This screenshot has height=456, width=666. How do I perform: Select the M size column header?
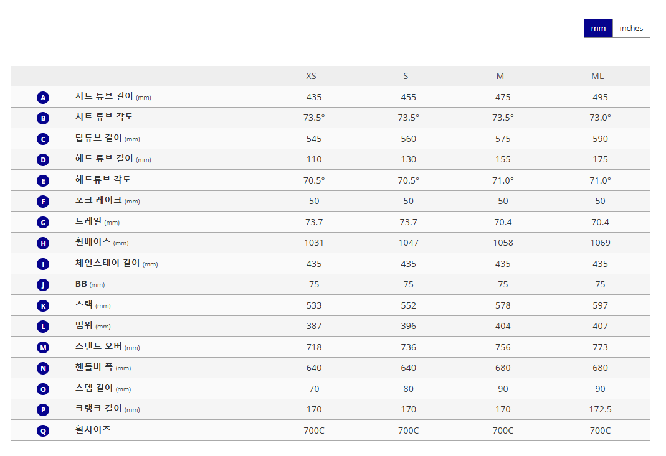click(500, 76)
